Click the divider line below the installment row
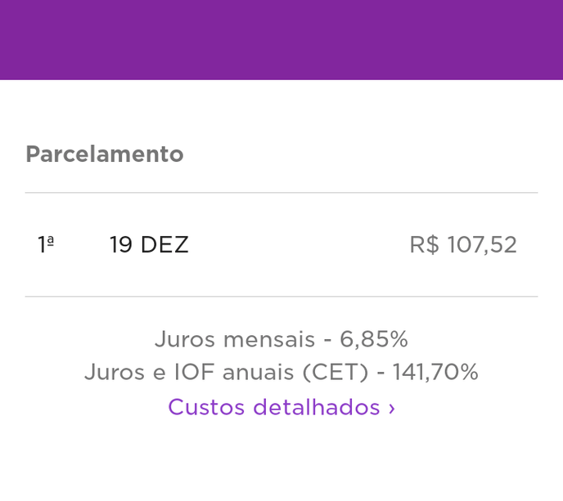 (x=281, y=296)
